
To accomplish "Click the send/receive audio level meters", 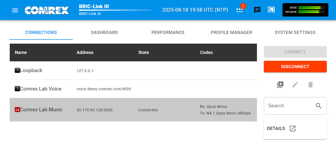I will point(305,10).
